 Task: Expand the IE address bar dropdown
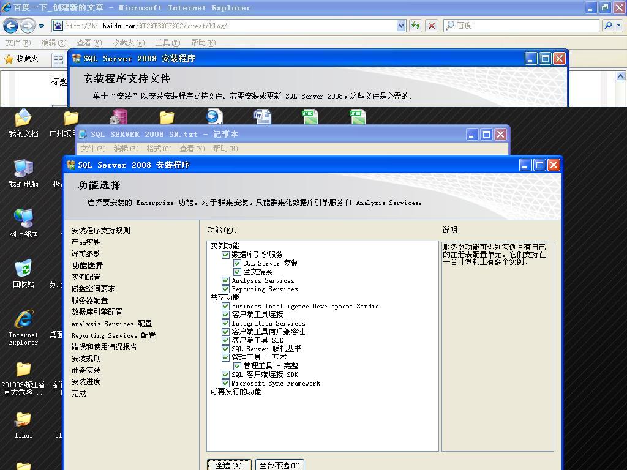coord(401,26)
